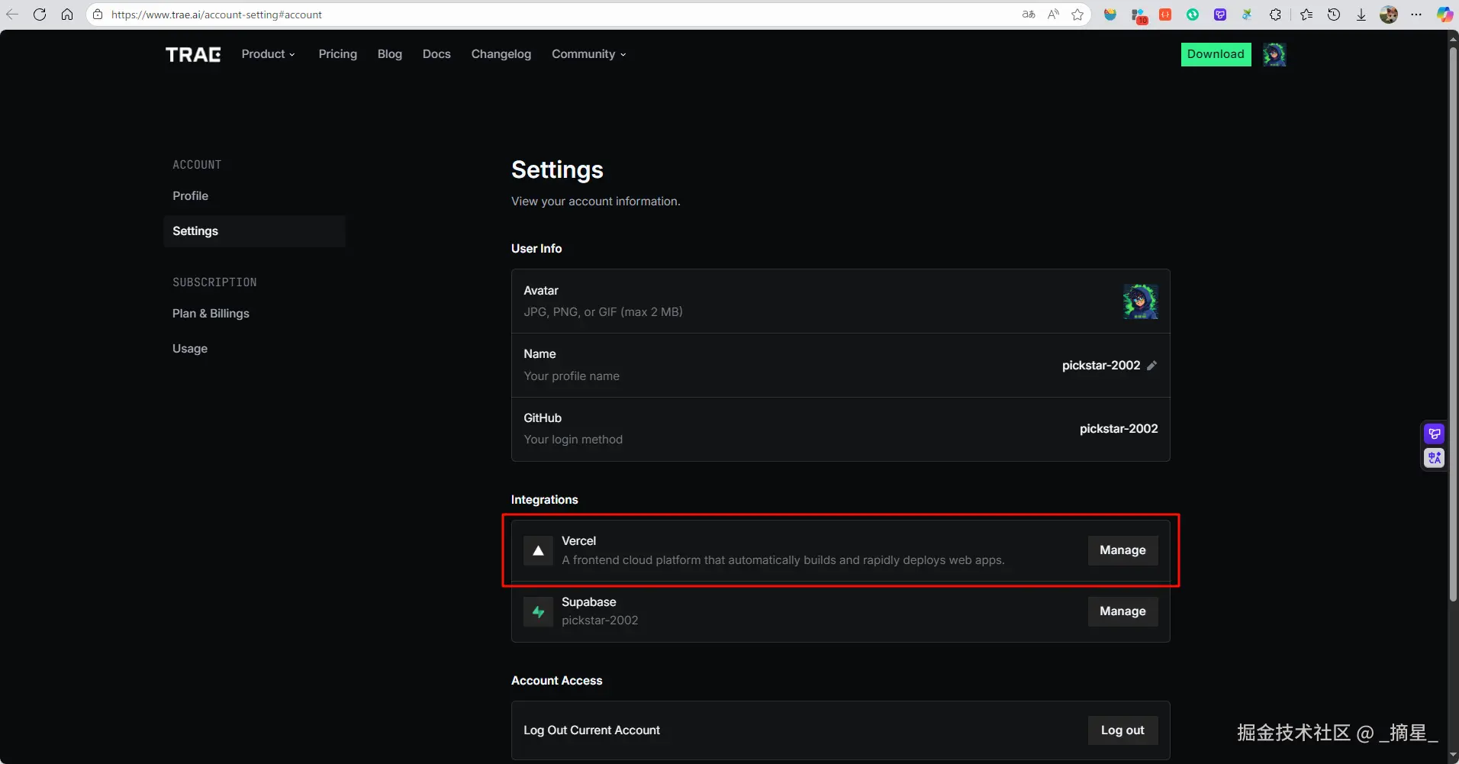Manage the Vercel integration
Image resolution: width=1459 pixels, height=764 pixels.
point(1122,550)
